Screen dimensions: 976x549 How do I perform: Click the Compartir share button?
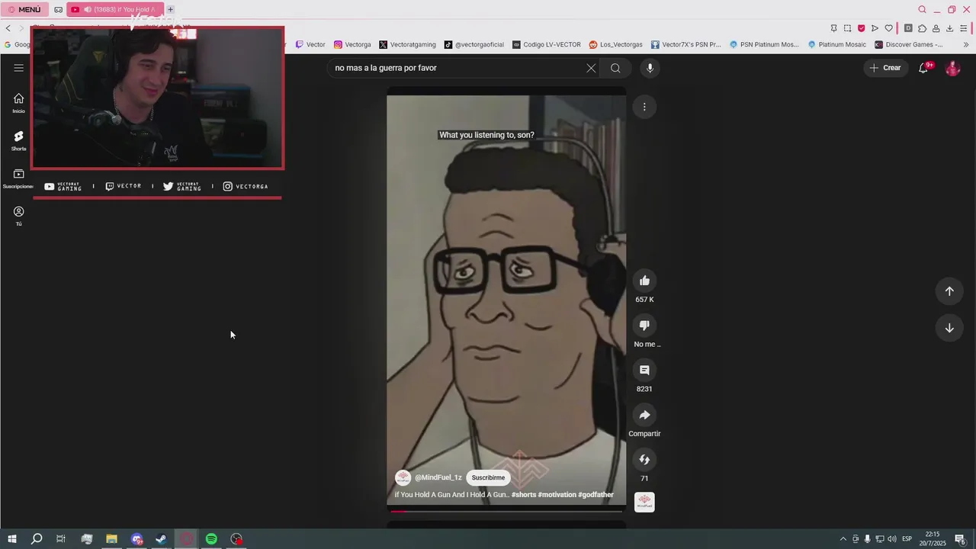[x=644, y=415]
